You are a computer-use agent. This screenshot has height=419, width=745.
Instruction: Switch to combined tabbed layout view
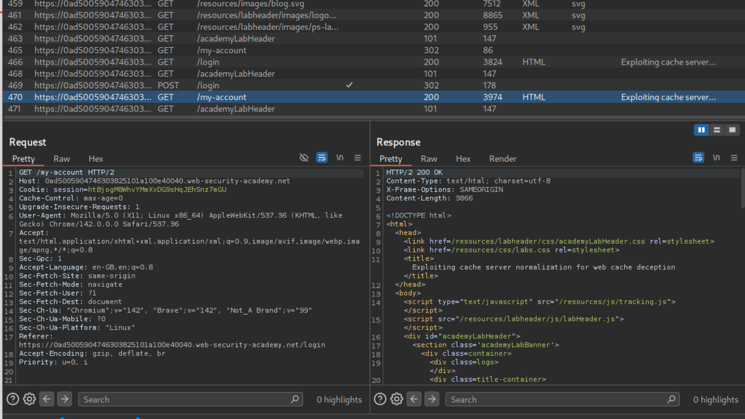click(732, 130)
